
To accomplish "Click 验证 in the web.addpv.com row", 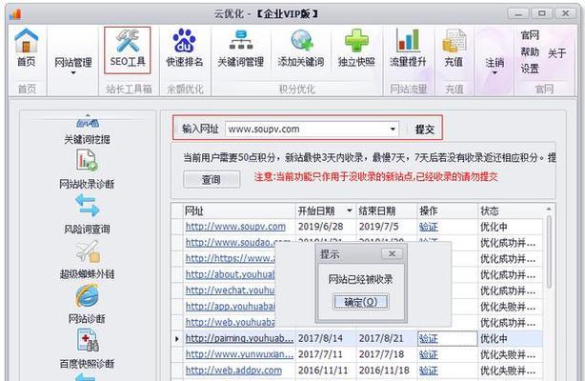I will [429, 371].
